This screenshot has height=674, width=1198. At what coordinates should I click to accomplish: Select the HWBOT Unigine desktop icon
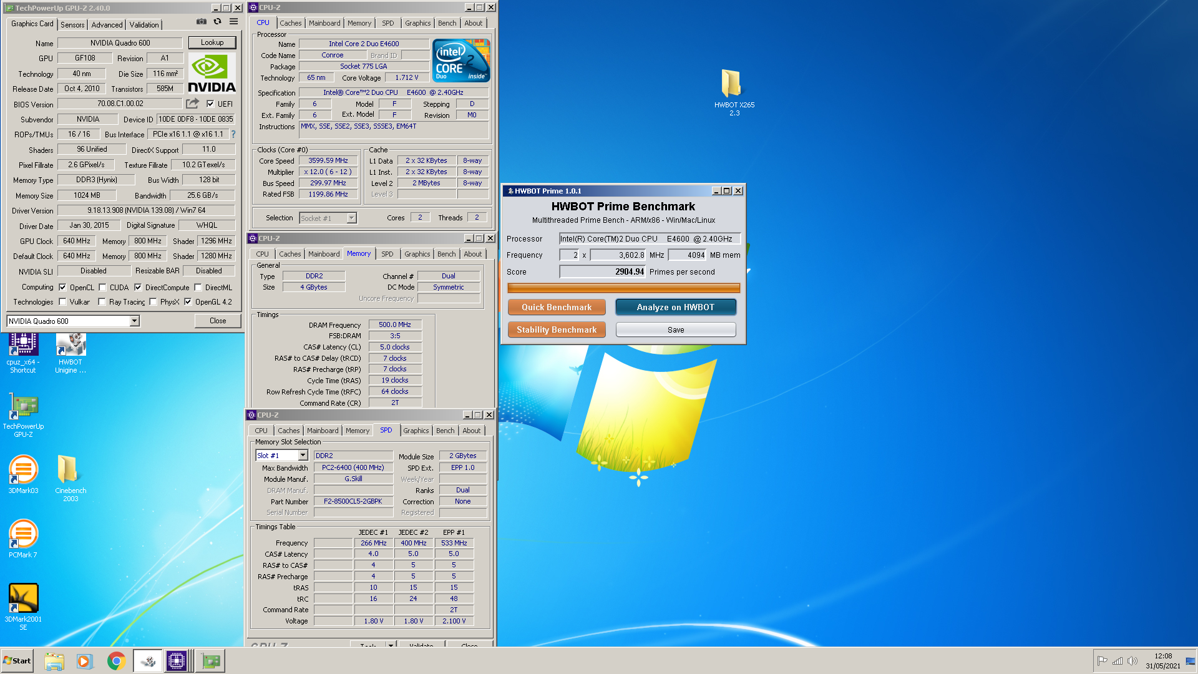coord(71,353)
